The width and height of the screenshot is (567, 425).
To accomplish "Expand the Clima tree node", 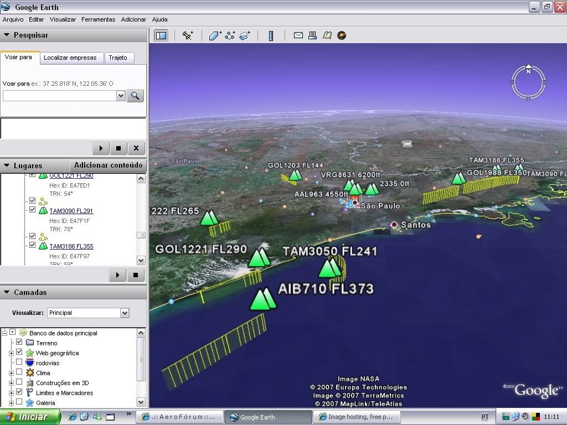I will tap(11, 373).
